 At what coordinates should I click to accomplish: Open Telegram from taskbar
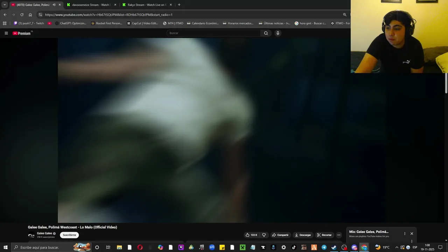324,247
